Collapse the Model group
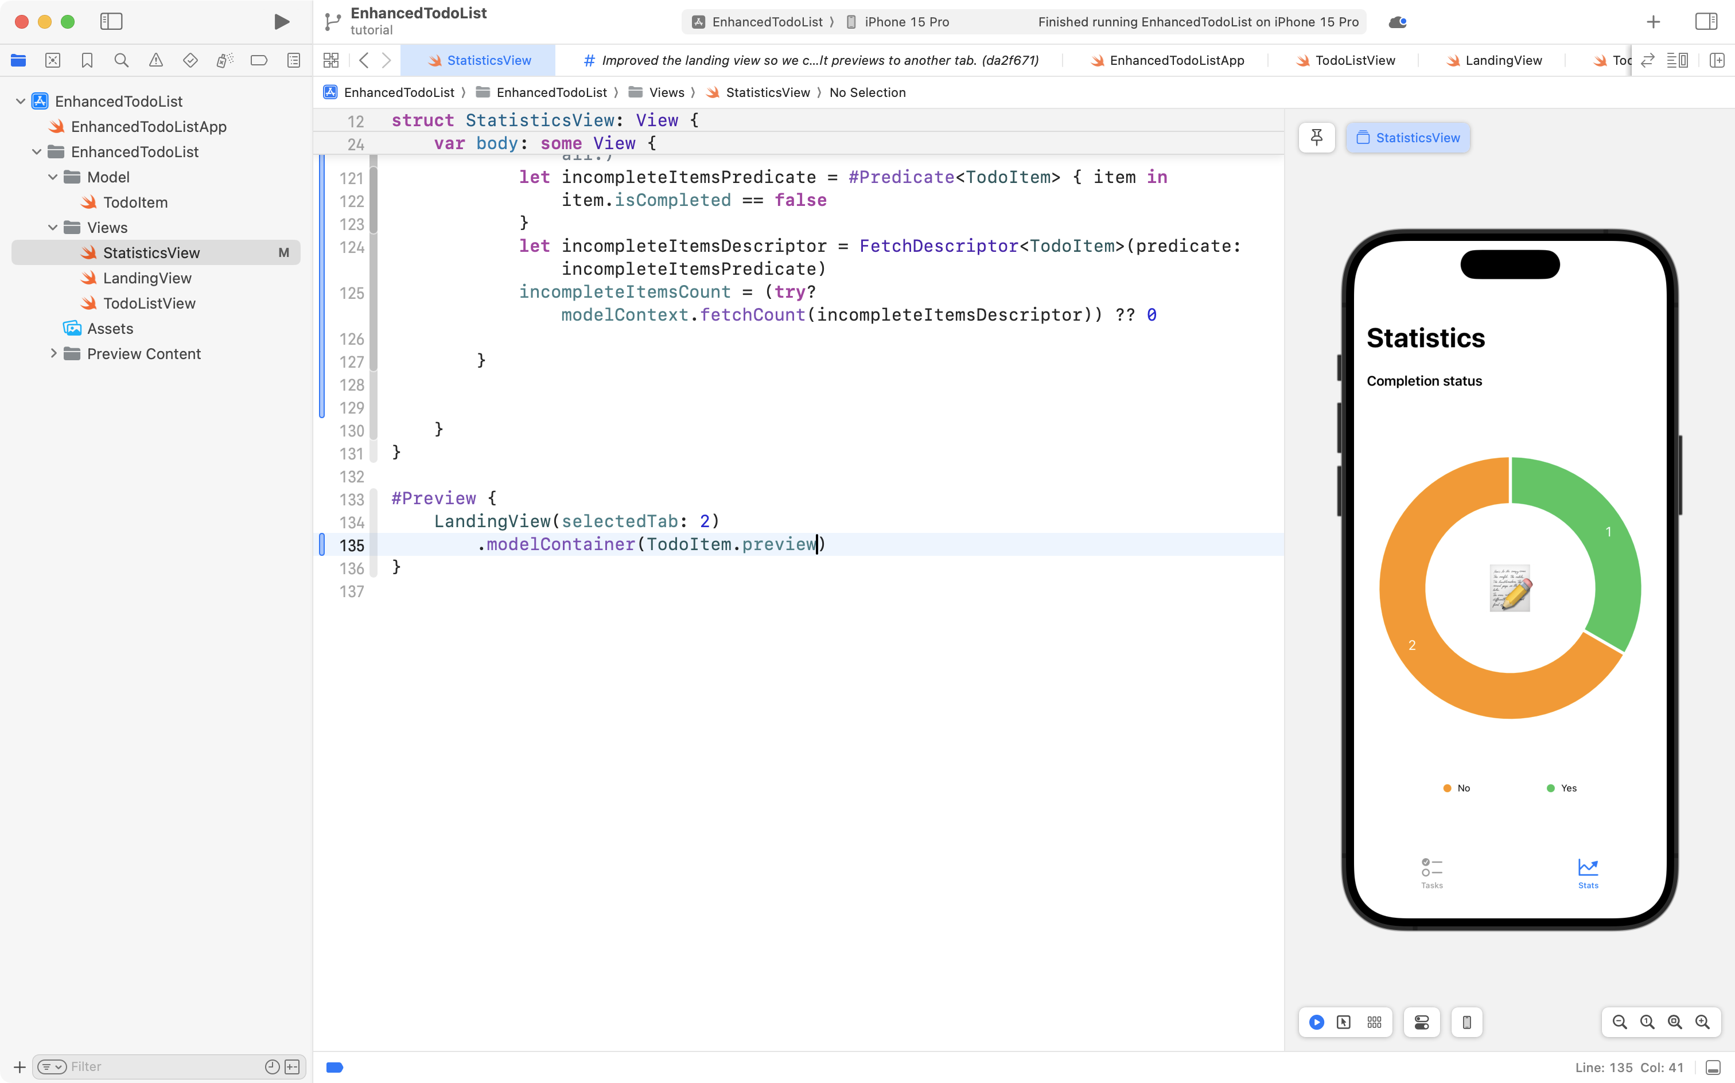Screen dimensions: 1735x1083 [x=52, y=177]
